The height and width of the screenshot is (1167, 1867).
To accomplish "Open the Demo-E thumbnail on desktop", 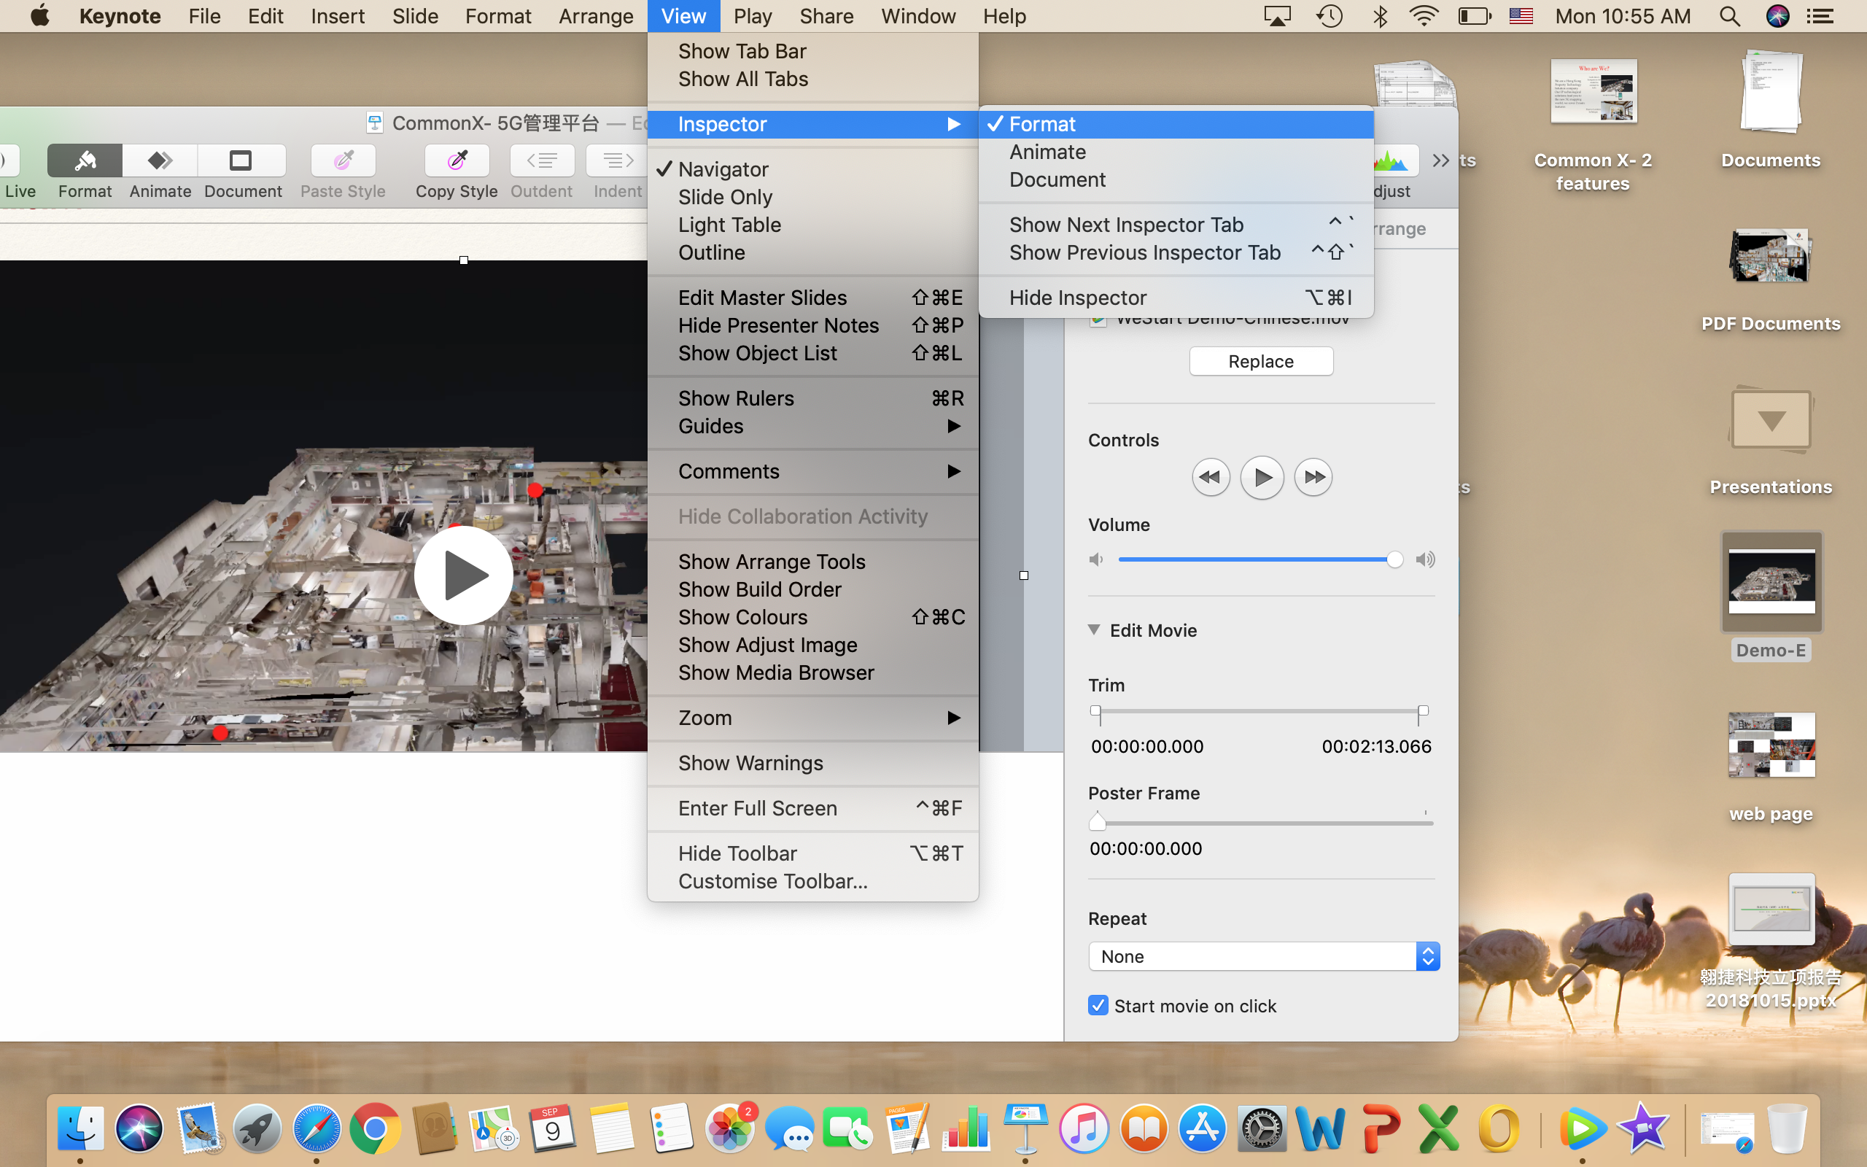I will (1771, 583).
